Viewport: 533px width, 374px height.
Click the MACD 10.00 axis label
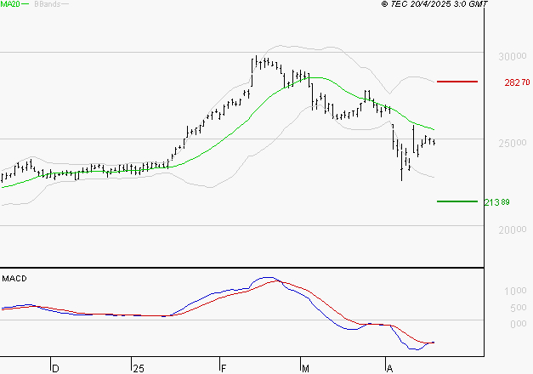(x=515, y=291)
